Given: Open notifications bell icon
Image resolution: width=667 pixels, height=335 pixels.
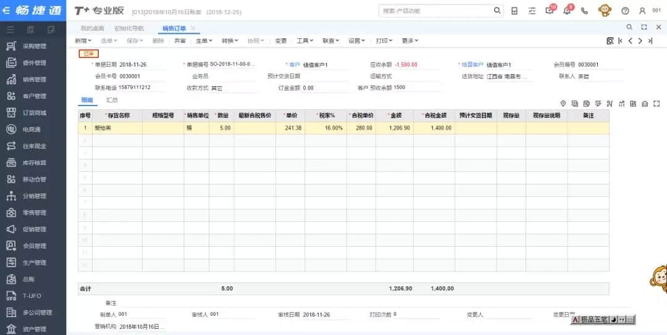Looking at the screenshot, I should (567, 11).
